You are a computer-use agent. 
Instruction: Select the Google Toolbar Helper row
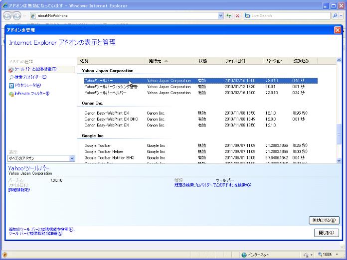(201, 151)
